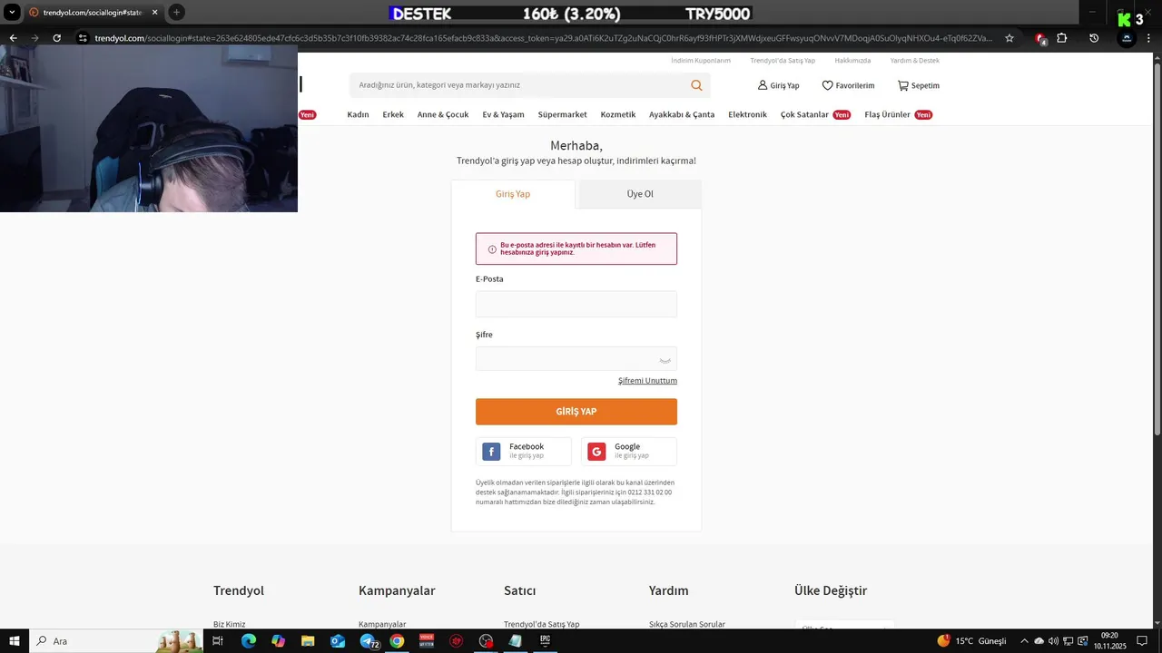Open Sepetim shopping cart
This screenshot has height=653, width=1162.
(918, 85)
